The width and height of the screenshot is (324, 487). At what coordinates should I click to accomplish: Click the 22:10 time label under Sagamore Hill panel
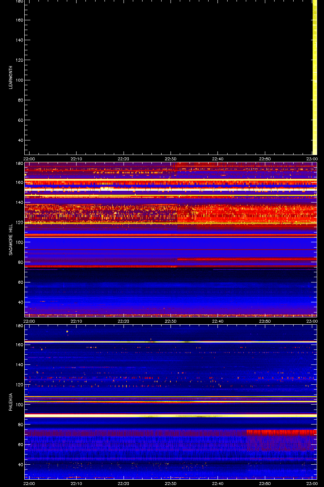[76, 321]
